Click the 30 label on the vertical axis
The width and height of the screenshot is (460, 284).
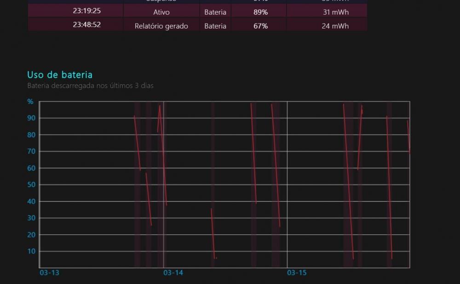click(31, 218)
